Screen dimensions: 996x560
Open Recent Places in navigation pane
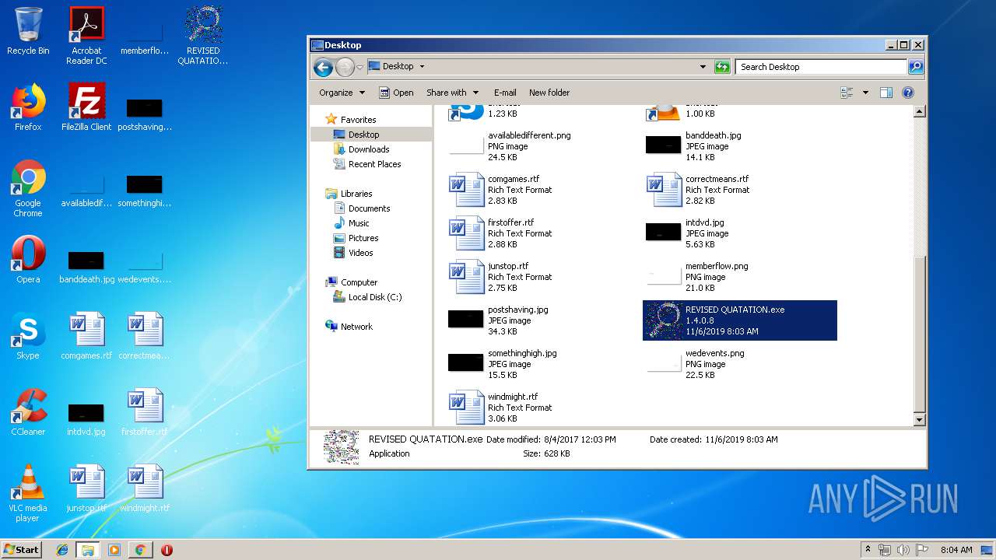(374, 164)
